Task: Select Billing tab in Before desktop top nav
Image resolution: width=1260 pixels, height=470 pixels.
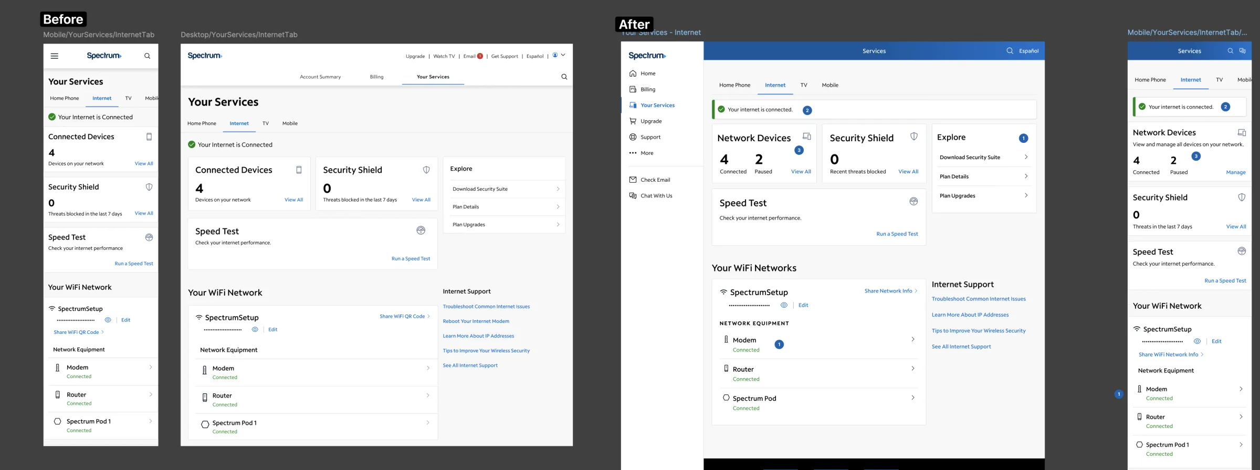Action: [376, 77]
